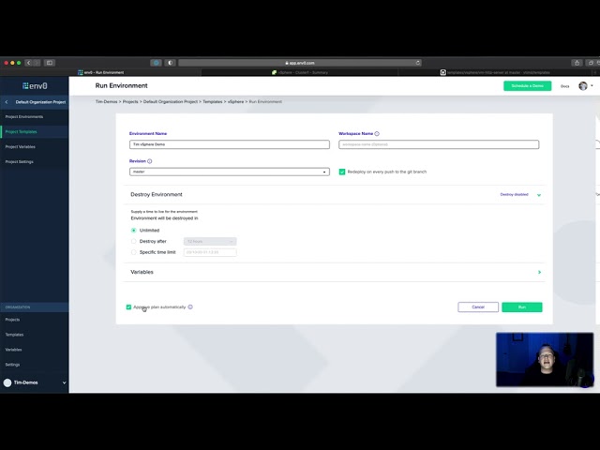The height and width of the screenshot is (450, 600).
Task: Open the user avatar menu
Action: point(583,86)
